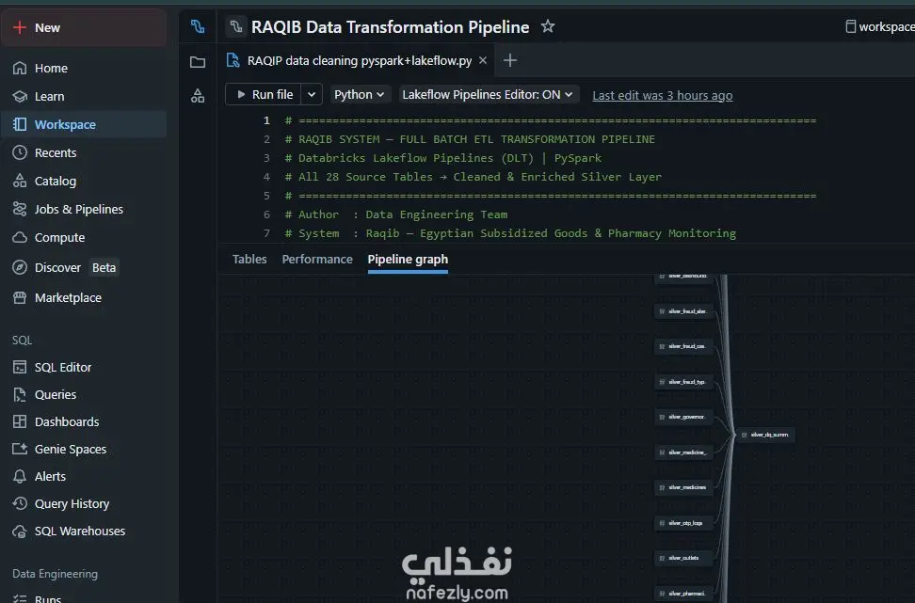Click the SQL Editor icon
This screenshot has height=603, width=915.
[x=20, y=368]
